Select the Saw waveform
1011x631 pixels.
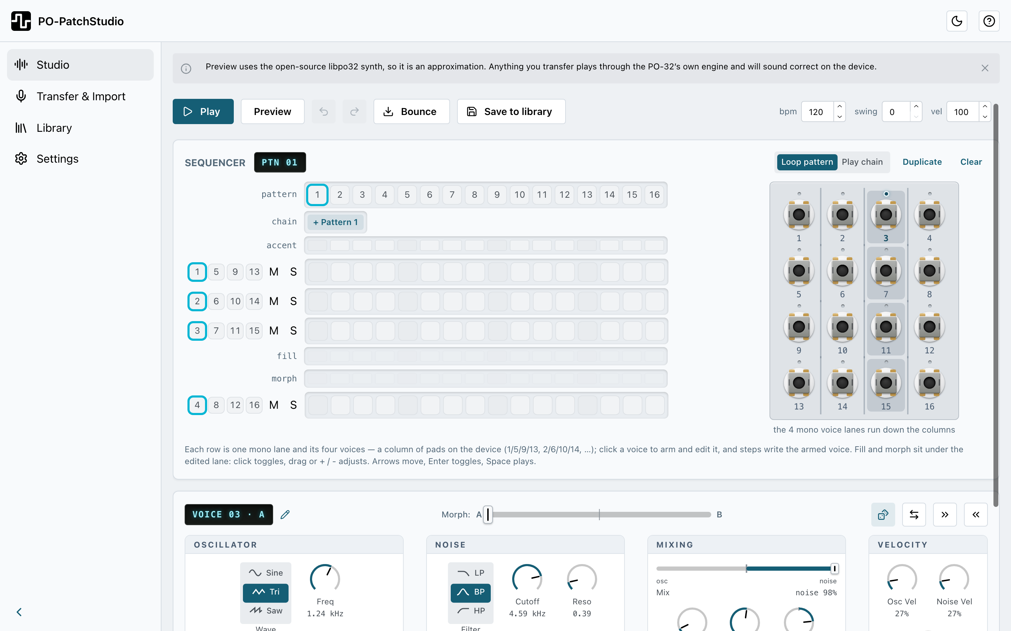coord(266,611)
